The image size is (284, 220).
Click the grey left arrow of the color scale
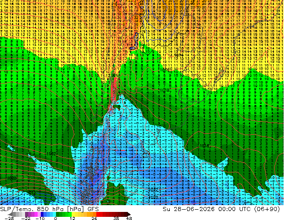pyautogui.click(x=10, y=214)
